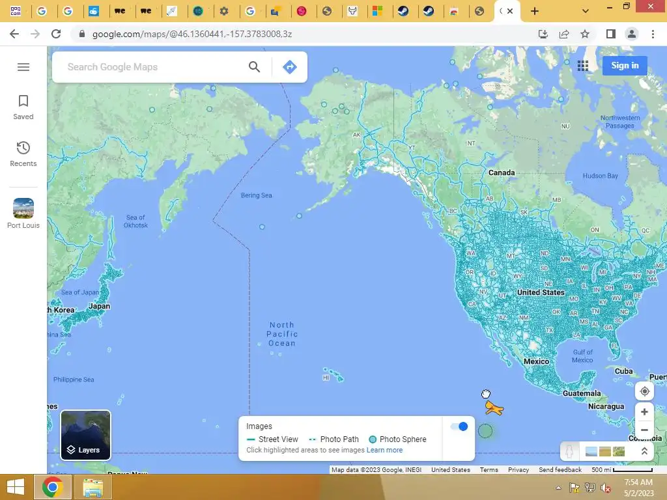
Task: Show your location with the target icon
Action: pyautogui.click(x=644, y=391)
